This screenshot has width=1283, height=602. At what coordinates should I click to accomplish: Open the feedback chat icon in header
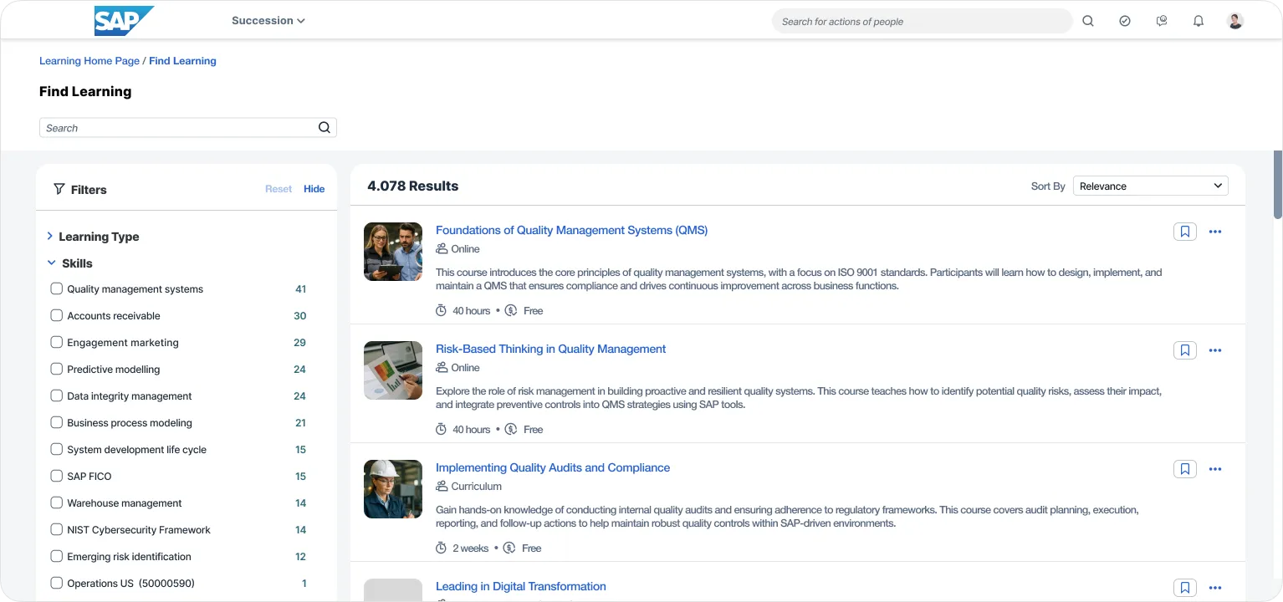coord(1161,20)
